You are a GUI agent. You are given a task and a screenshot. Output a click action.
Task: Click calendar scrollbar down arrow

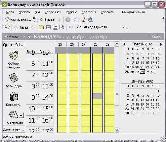[x=117, y=130]
